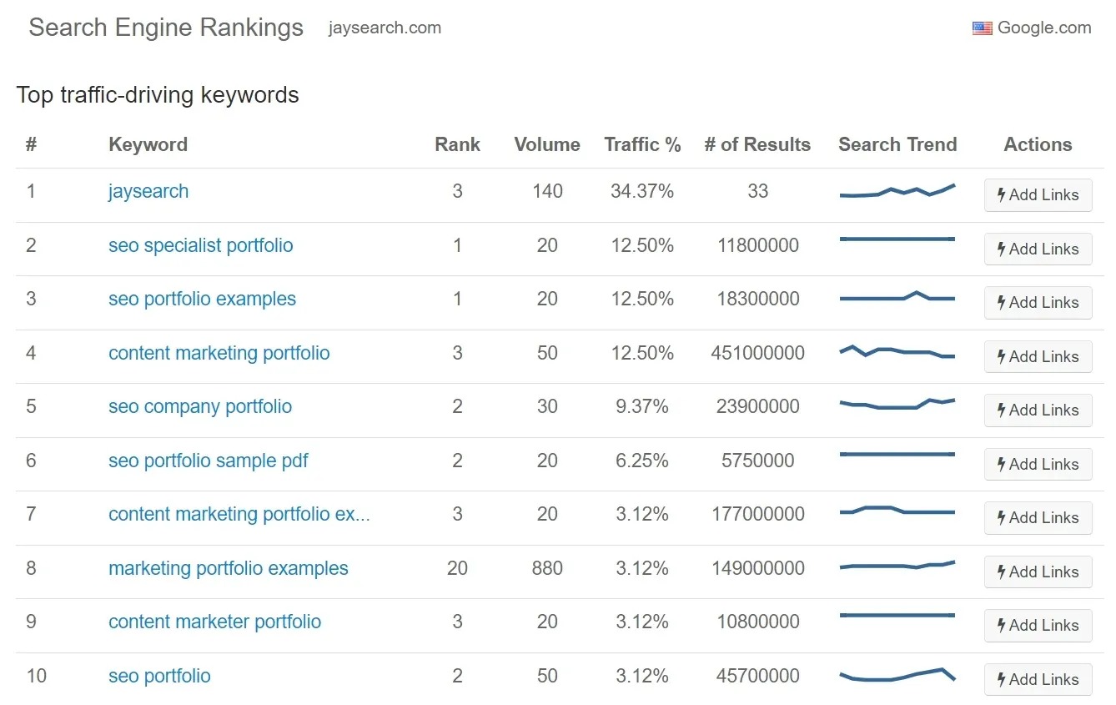Image resolution: width=1116 pixels, height=705 pixels.
Task: Click the rank 20 value for marketing portfolio examples
Action: click(457, 568)
